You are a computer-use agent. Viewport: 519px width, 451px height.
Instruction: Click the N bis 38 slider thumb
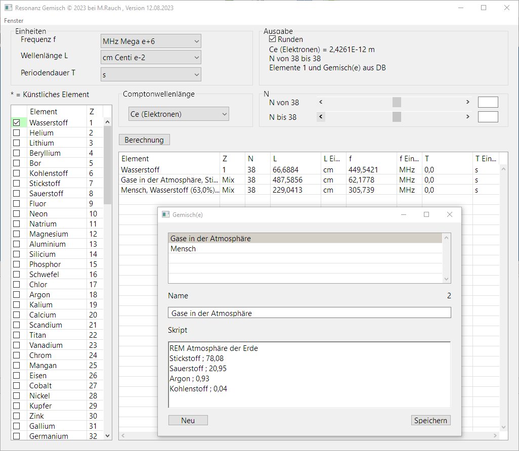tap(397, 117)
